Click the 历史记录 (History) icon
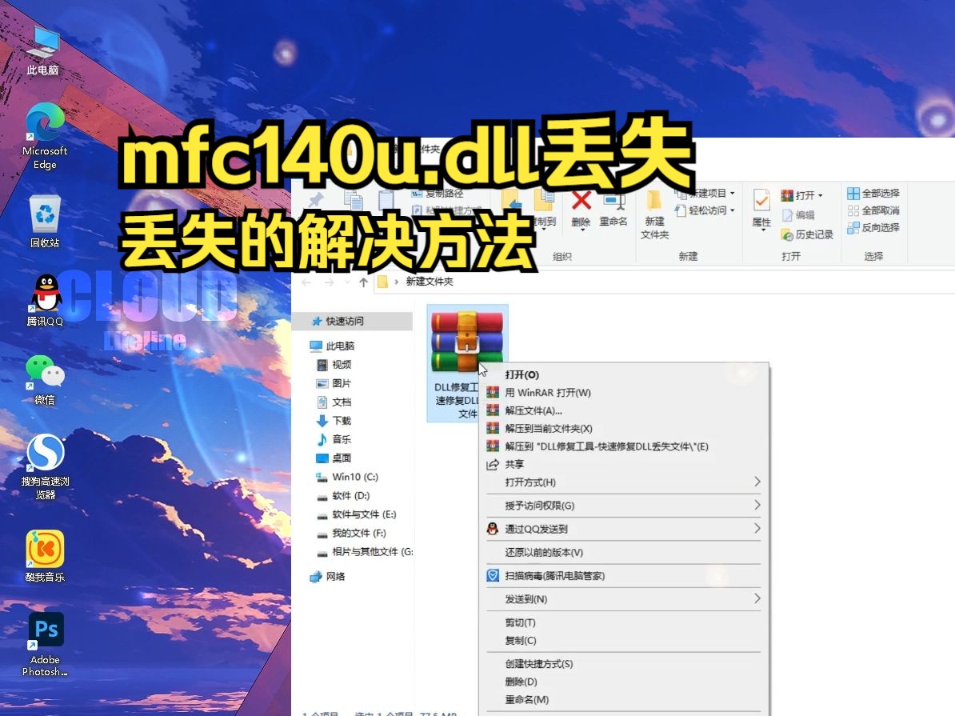This screenshot has width=955, height=716. [789, 234]
